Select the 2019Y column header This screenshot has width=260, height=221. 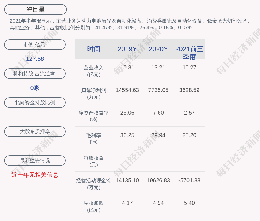127,49
